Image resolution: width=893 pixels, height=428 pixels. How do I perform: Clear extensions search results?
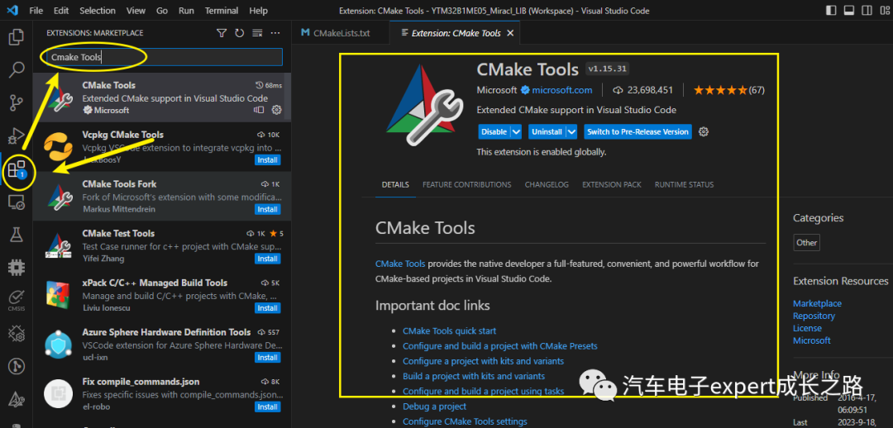257,33
